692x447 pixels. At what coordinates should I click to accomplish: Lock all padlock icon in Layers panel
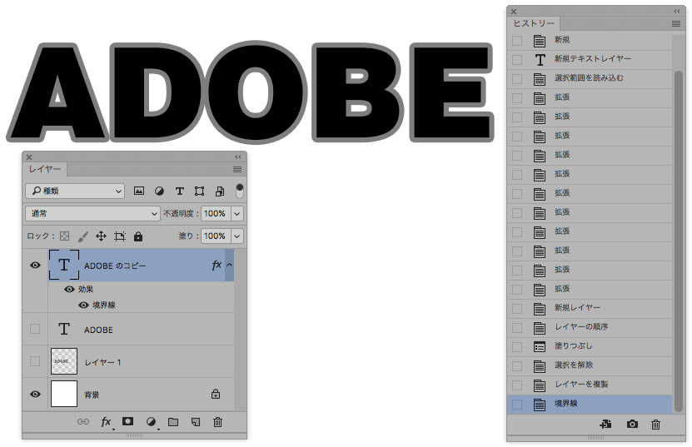click(x=138, y=236)
